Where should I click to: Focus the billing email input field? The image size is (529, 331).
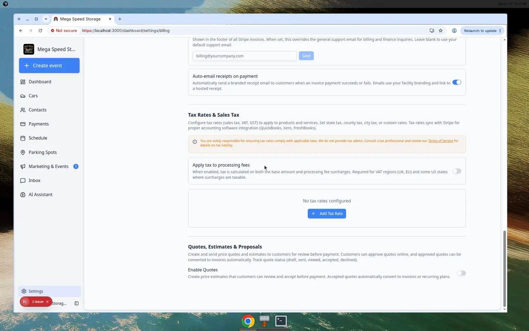coord(245,56)
